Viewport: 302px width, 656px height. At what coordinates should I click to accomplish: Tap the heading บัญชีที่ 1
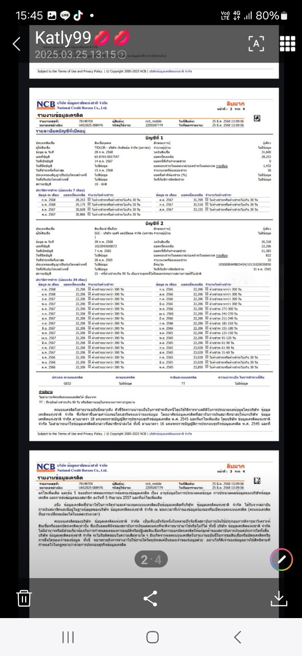pyautogui.click(x=154, y=138)
